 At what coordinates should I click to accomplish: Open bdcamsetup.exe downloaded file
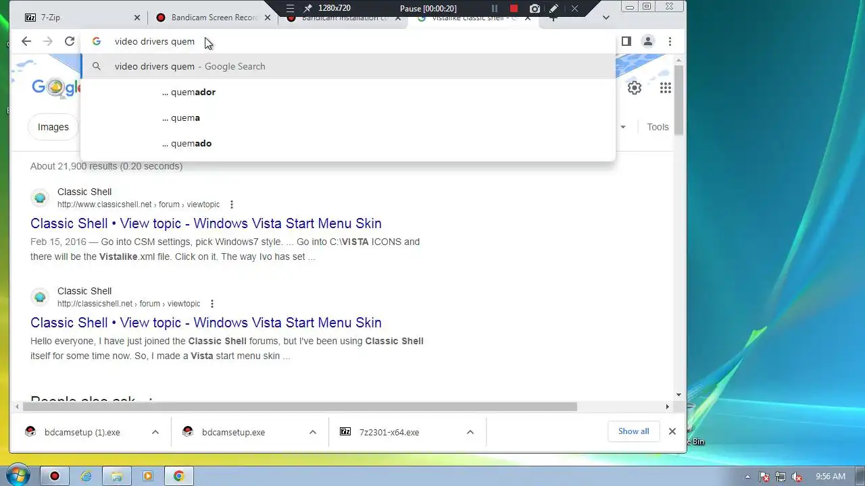233,432
